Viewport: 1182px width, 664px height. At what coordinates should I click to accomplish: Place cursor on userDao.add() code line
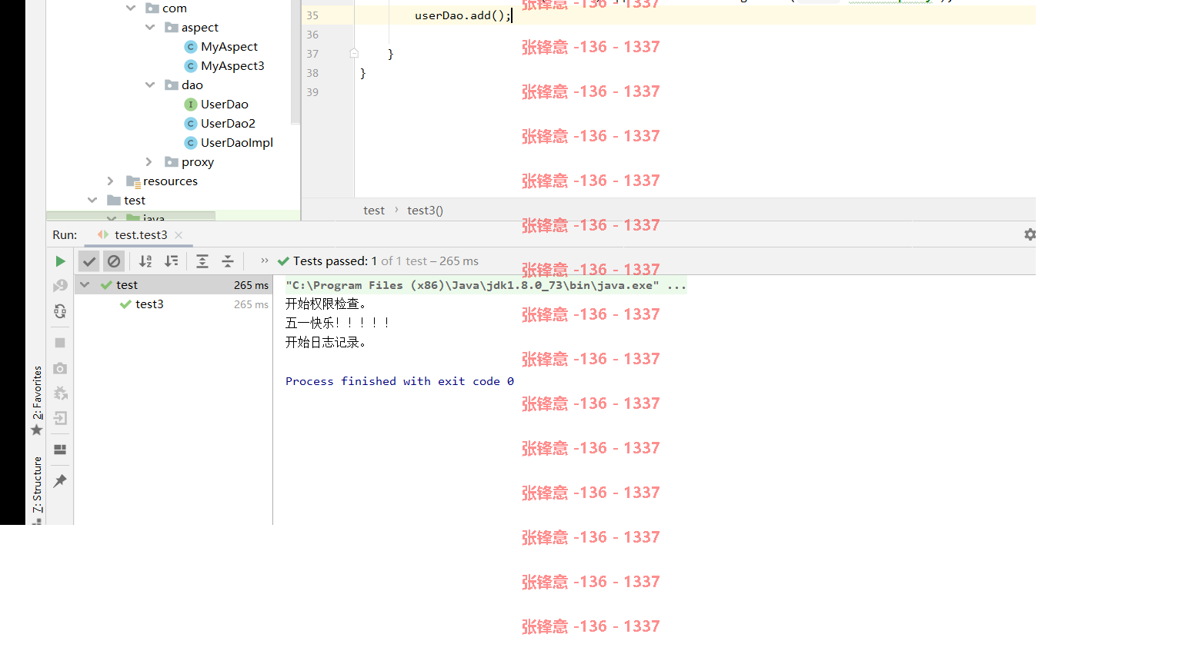(x=462, y=15)
